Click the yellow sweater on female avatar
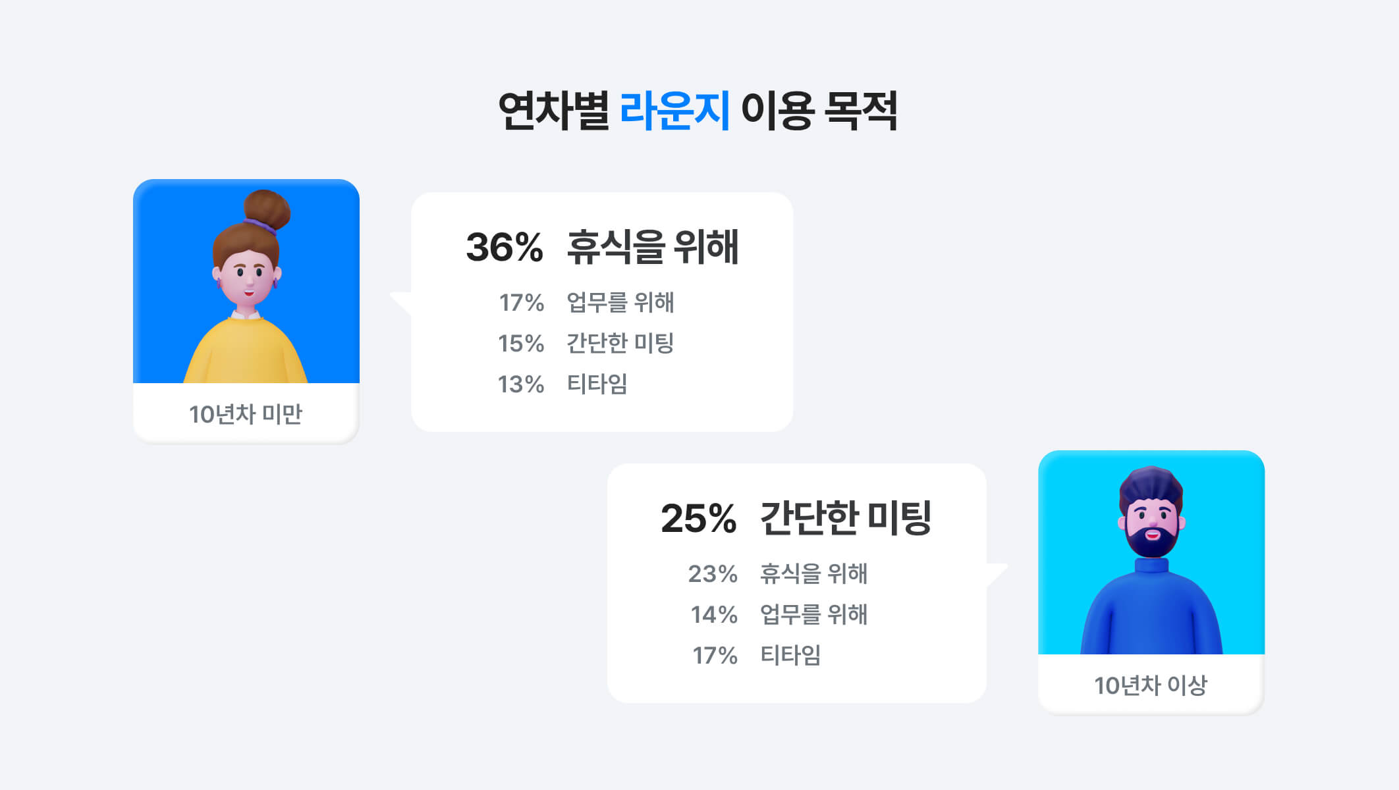1399x790 pixels. [x=246, y=352]
